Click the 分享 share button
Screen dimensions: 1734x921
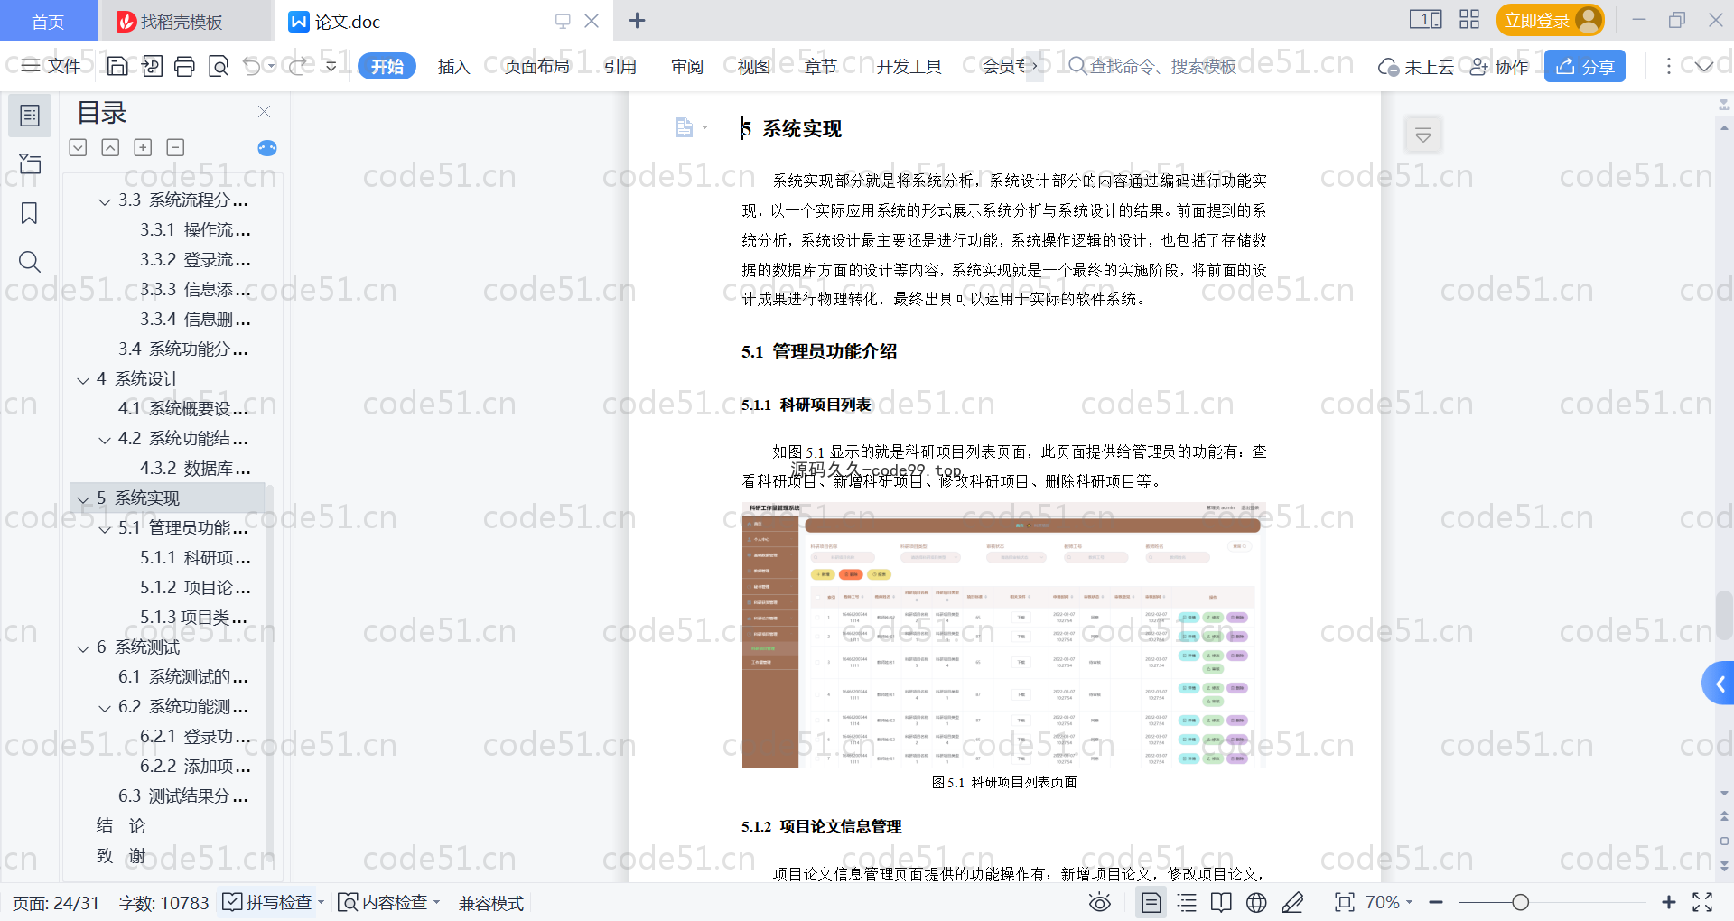(1585, 66)
